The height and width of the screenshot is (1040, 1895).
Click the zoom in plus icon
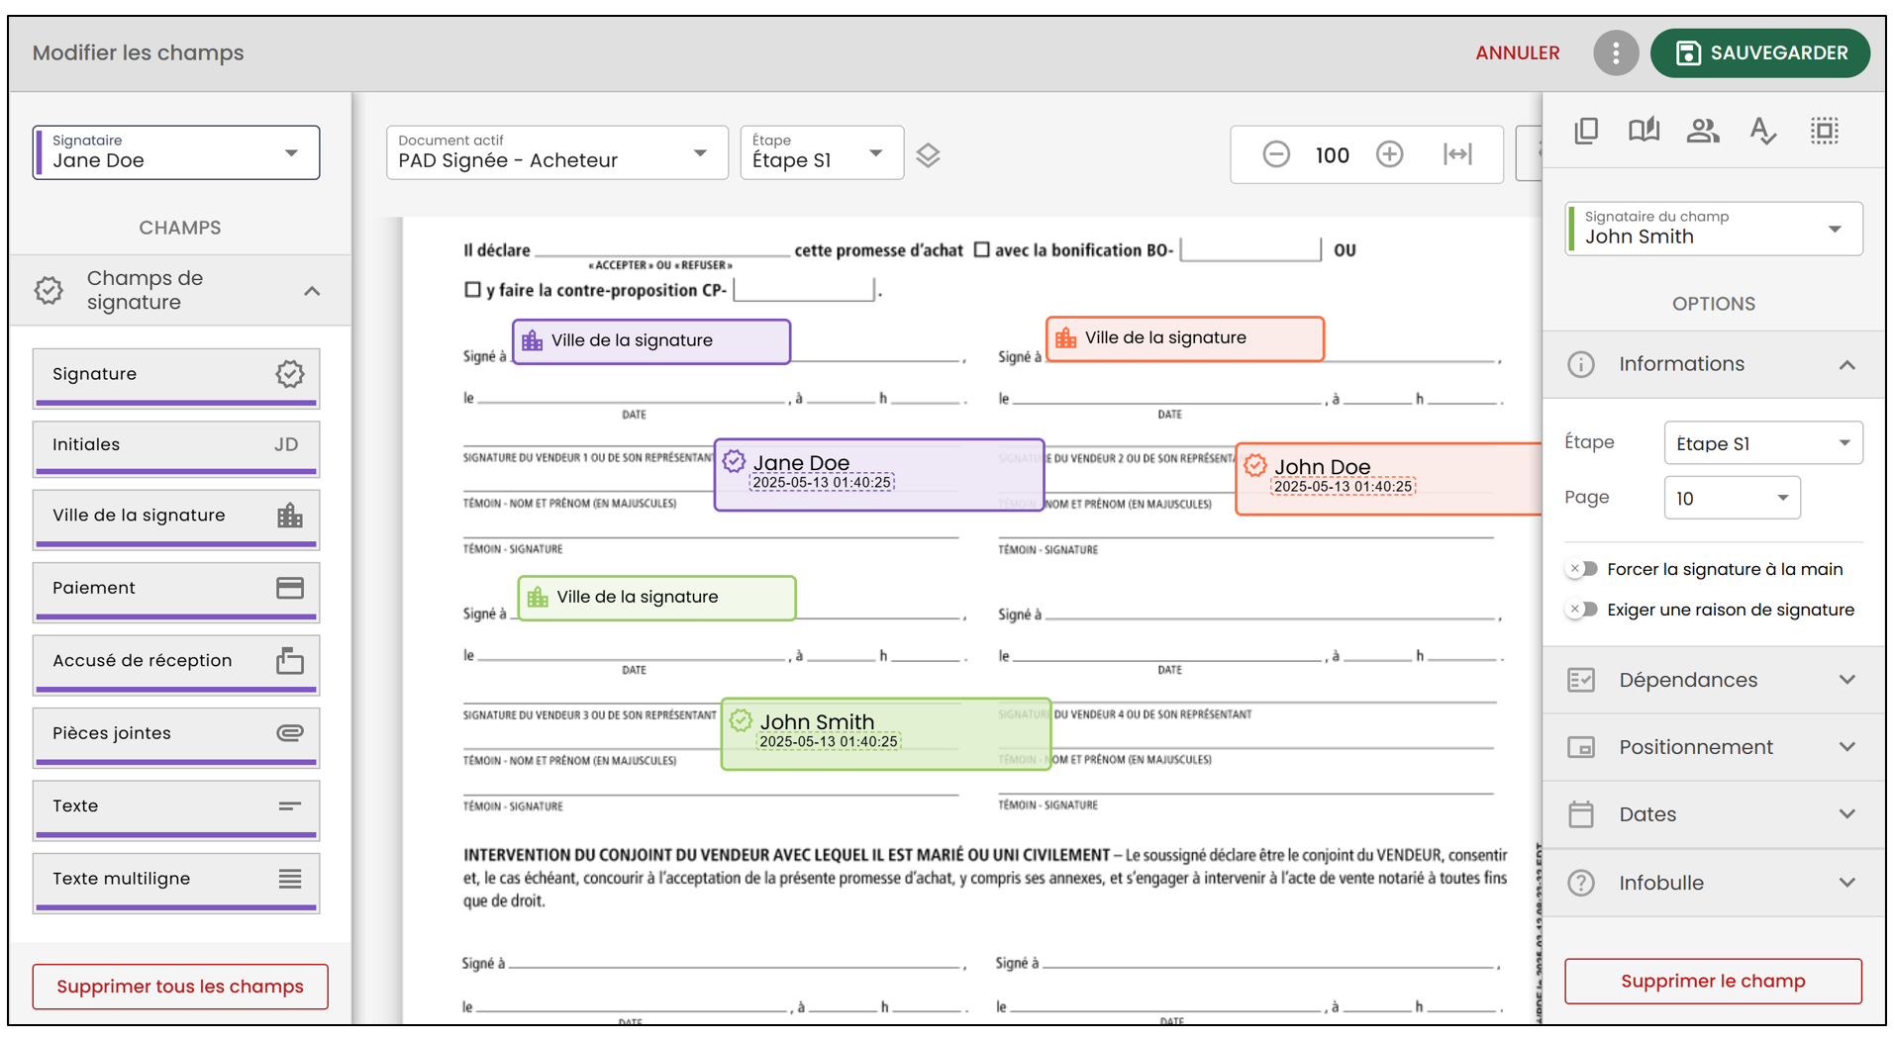[1390, 154]
